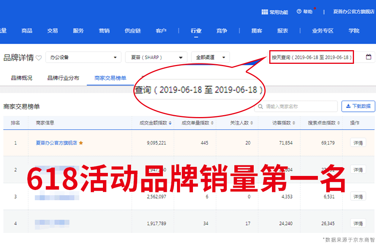This screenshot has height=247, width=376.
Task: Open the 夏普 (SHARP) brand dropdown
Action: point(180,58)
